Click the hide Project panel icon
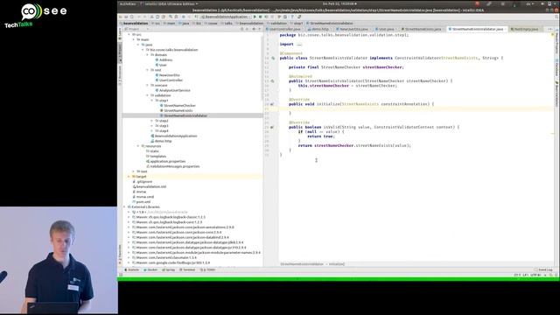This screenshot has height=315, width=560. tap(260, 29)
